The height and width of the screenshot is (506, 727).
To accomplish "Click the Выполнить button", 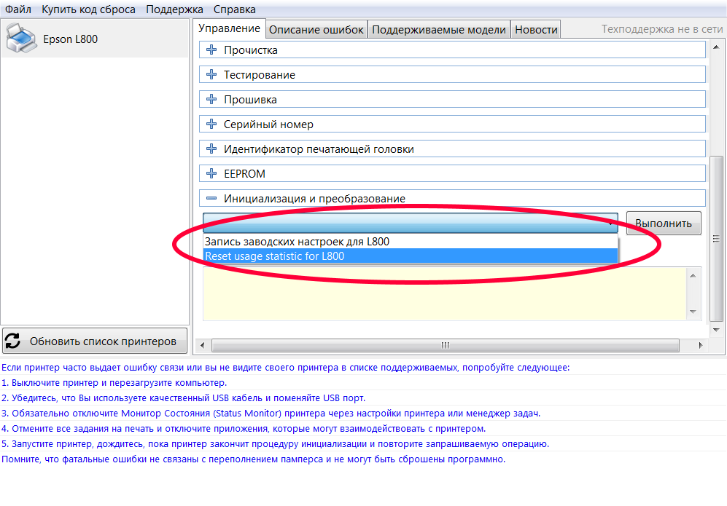I will [x=664, y=223].
